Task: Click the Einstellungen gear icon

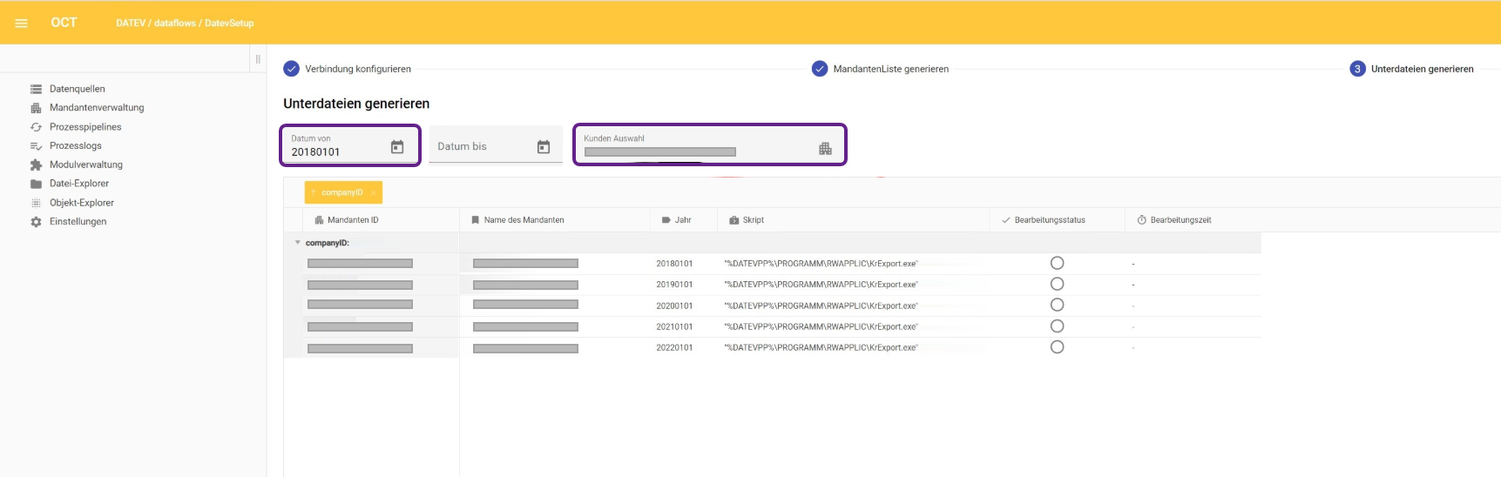Action: tap(36, 222)
